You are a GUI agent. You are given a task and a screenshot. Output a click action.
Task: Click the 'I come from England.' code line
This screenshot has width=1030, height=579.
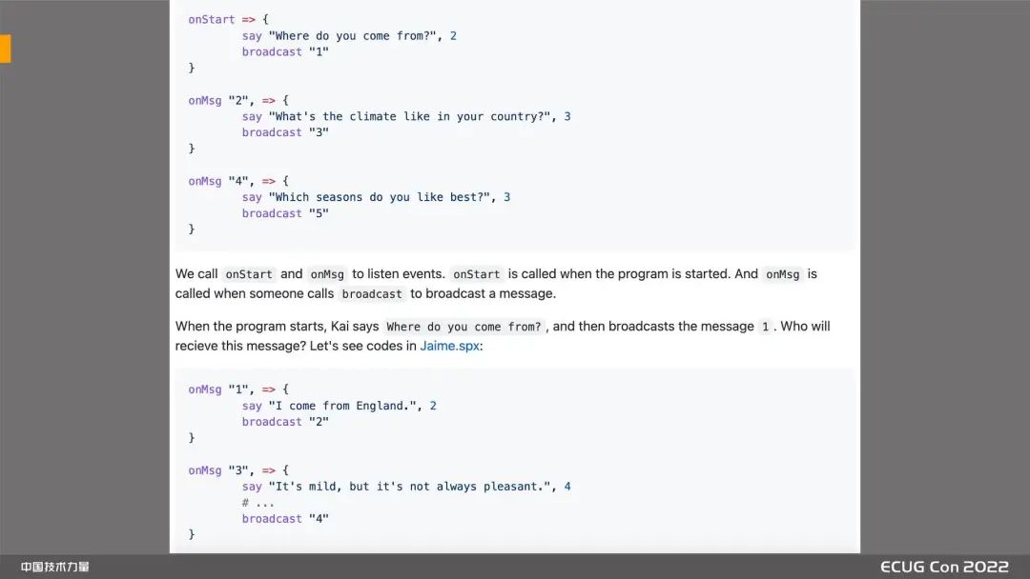pos(339,406)
